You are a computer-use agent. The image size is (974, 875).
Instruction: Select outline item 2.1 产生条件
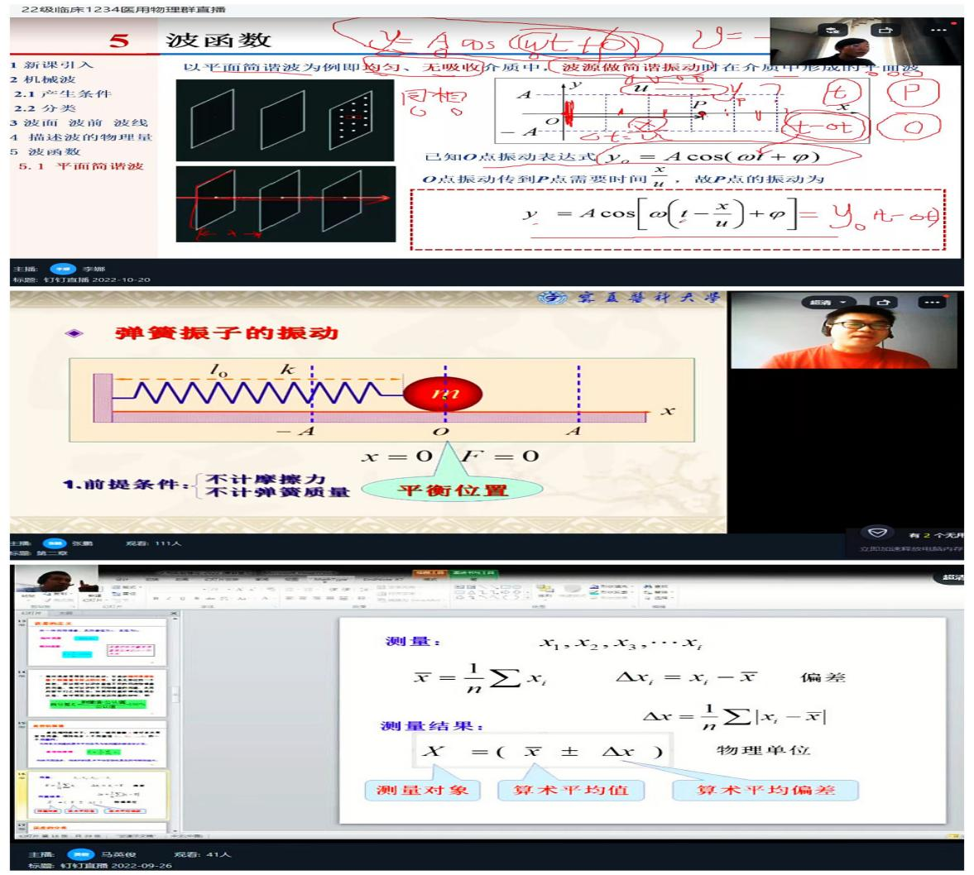click(62, 93)
